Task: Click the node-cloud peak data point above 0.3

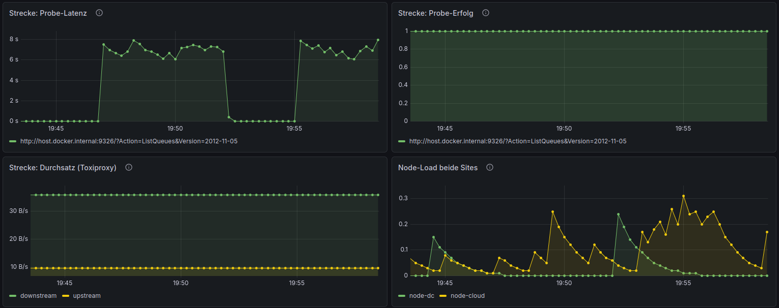Action: click(684, 196)
